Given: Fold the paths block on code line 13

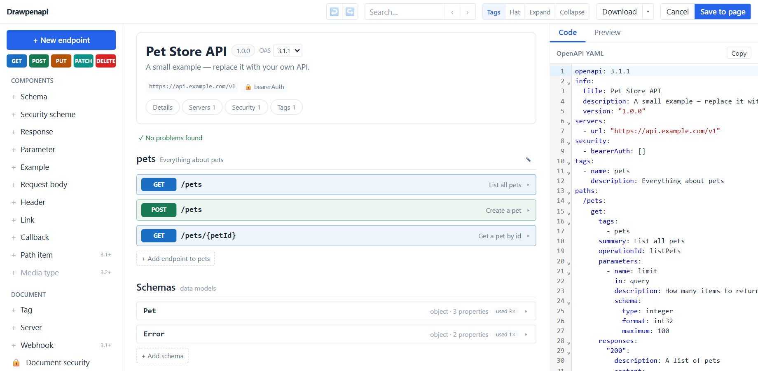Looking at the screenshot, I should tap(569, 193).
